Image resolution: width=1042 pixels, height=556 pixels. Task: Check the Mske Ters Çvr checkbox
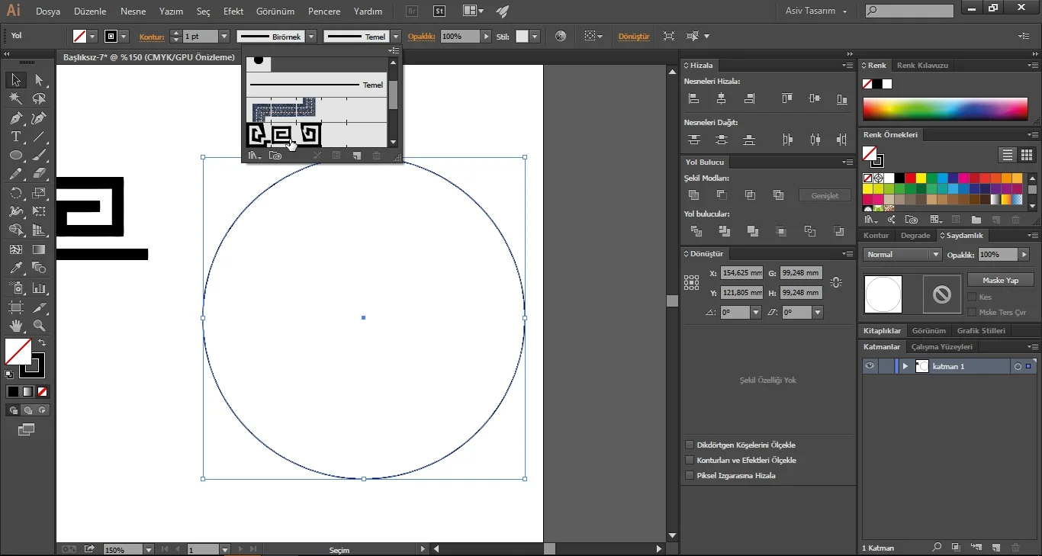click(972, 312)
